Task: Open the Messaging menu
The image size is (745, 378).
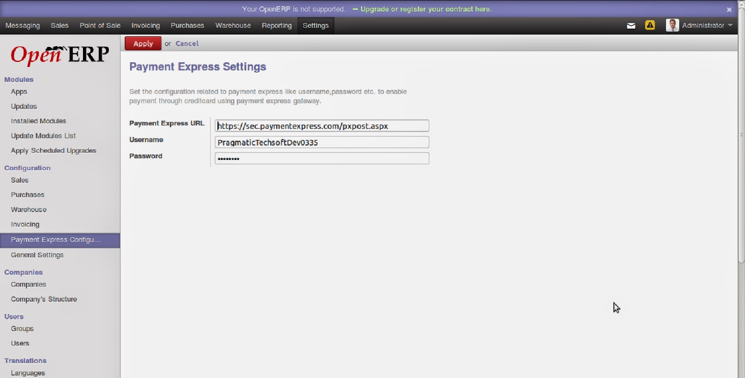Action: pos(23,26)
